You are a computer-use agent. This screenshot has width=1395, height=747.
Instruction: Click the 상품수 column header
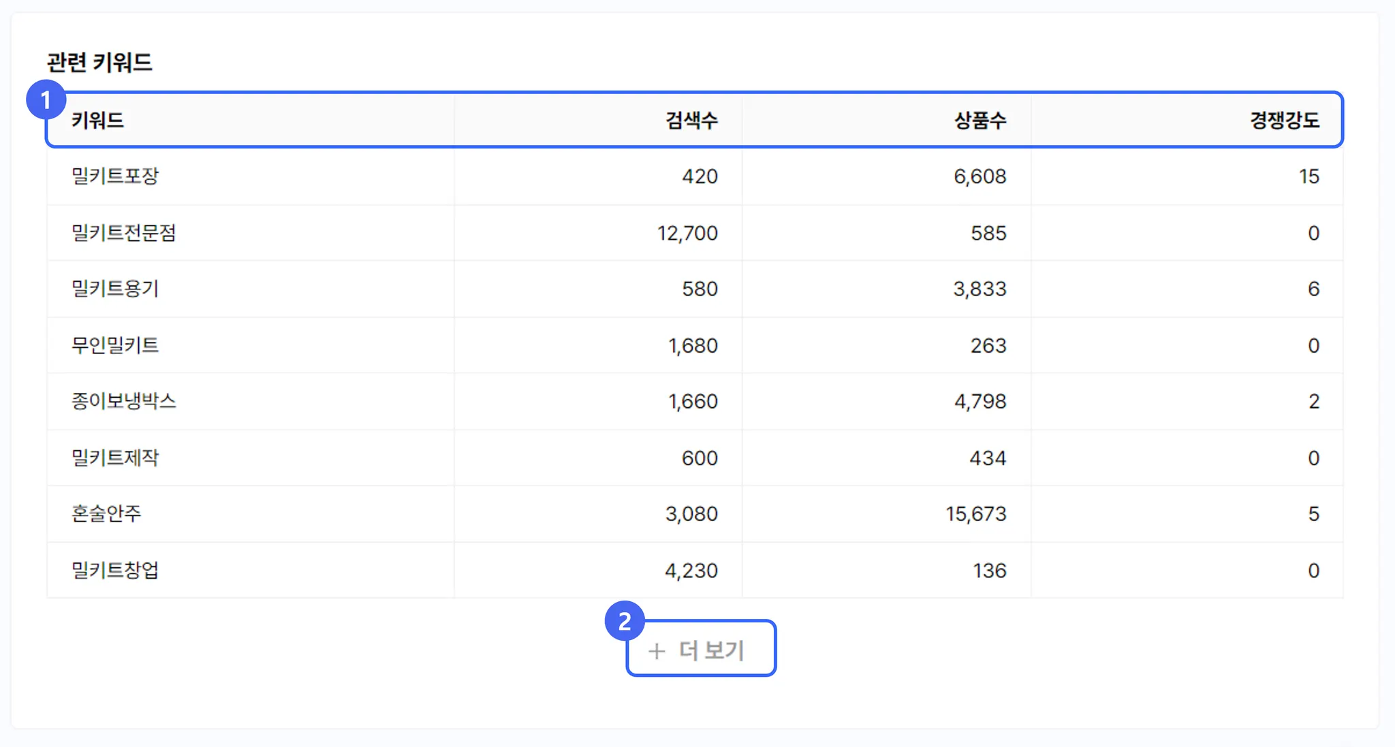[979, 121]
